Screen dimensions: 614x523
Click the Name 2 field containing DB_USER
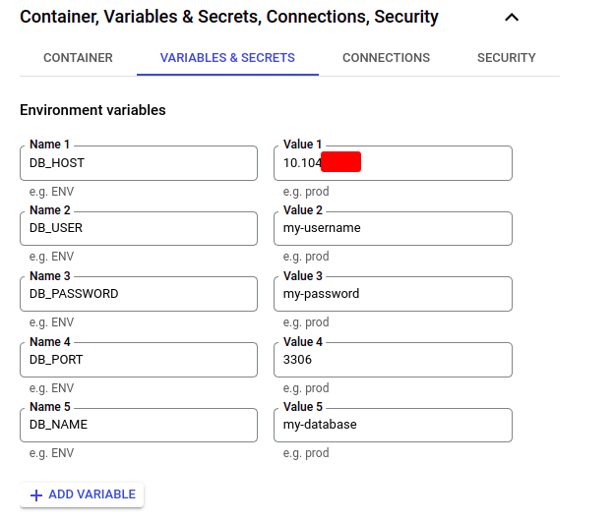pos(139,228)
